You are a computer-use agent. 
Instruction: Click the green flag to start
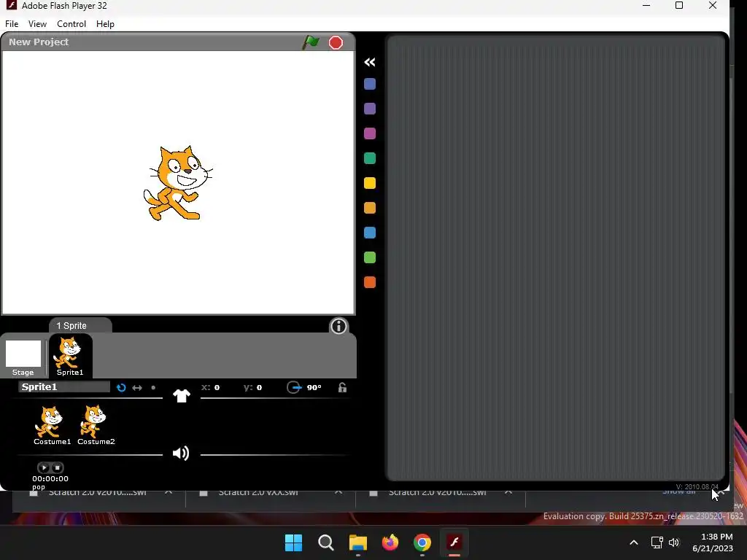311,42
